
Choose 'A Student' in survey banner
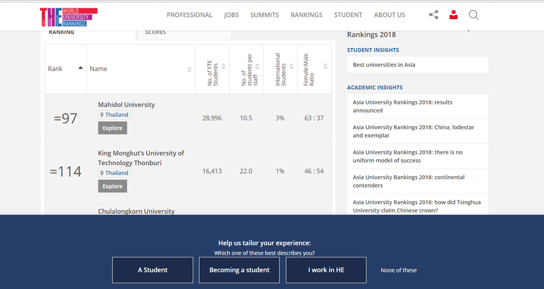click(x=152, y=270)
